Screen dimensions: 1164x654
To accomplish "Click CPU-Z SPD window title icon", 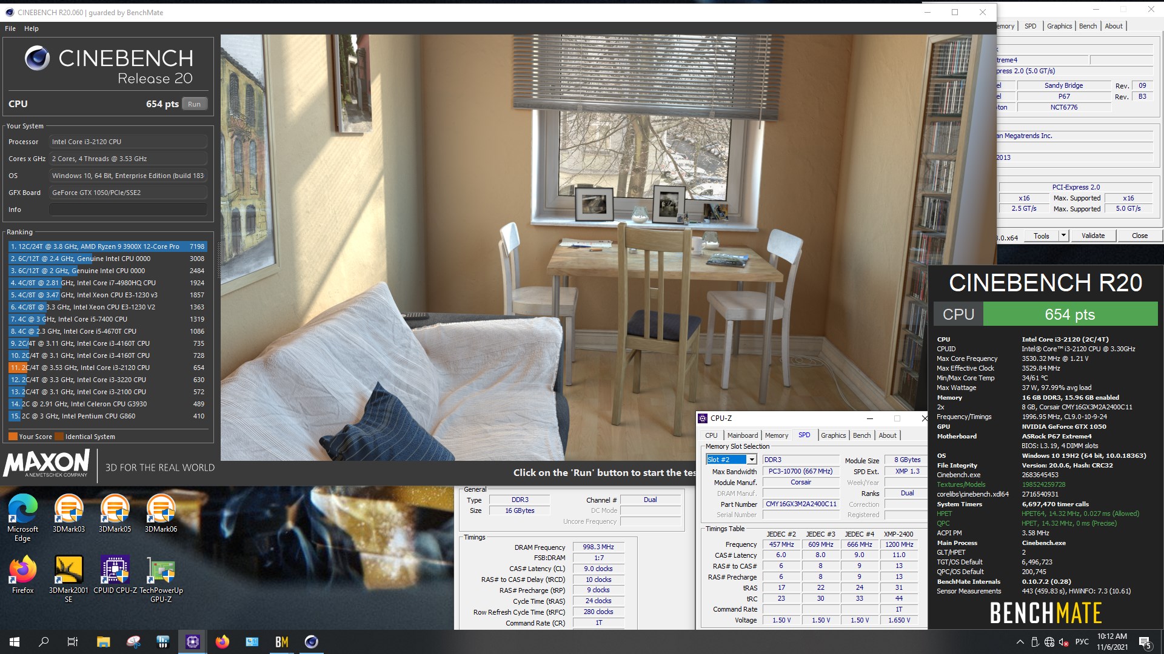I will 703,418.
